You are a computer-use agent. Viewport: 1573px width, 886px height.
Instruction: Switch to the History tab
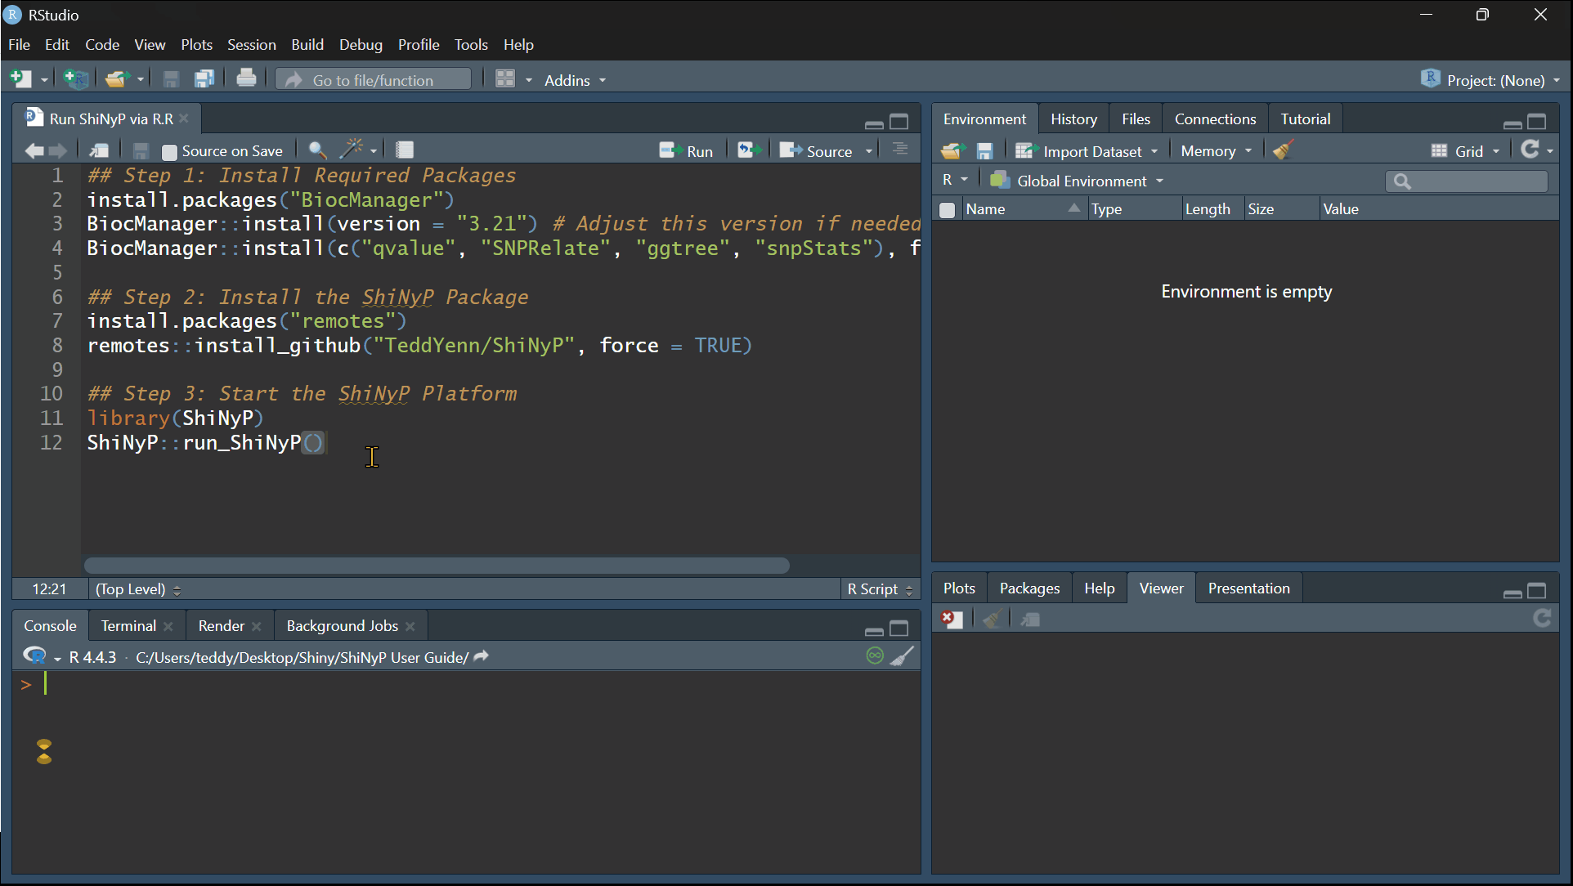(1073, 119)
